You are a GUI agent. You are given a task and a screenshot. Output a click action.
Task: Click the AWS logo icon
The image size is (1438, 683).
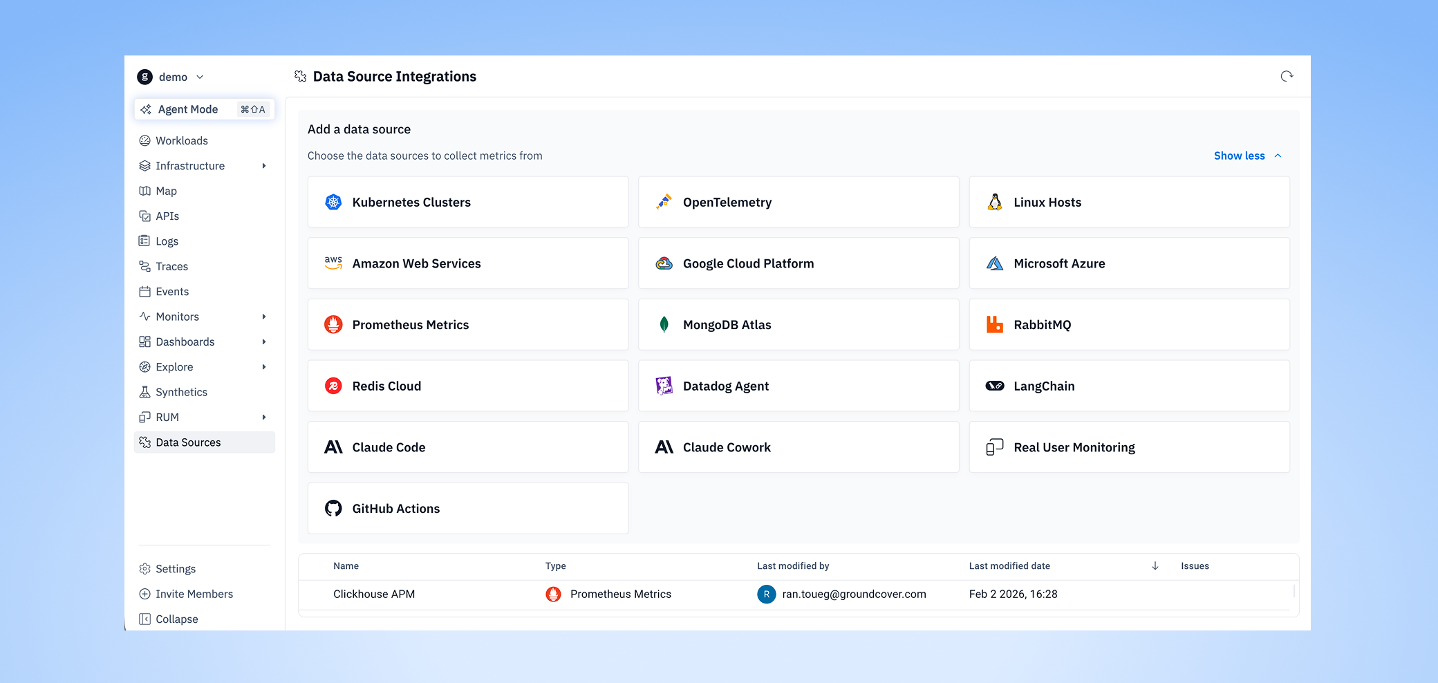point(333,263)
